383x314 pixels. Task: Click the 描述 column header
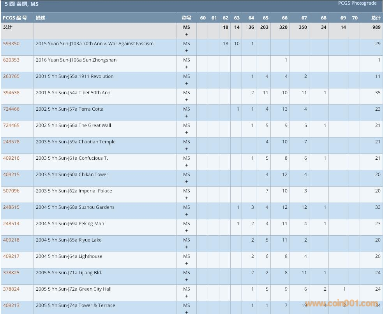[x=41, y=18]
